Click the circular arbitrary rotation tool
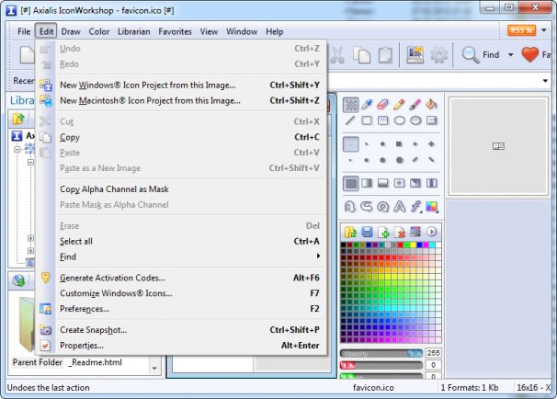Image resolution: width=557 pixels, height=399 pixels. [382, 207]
